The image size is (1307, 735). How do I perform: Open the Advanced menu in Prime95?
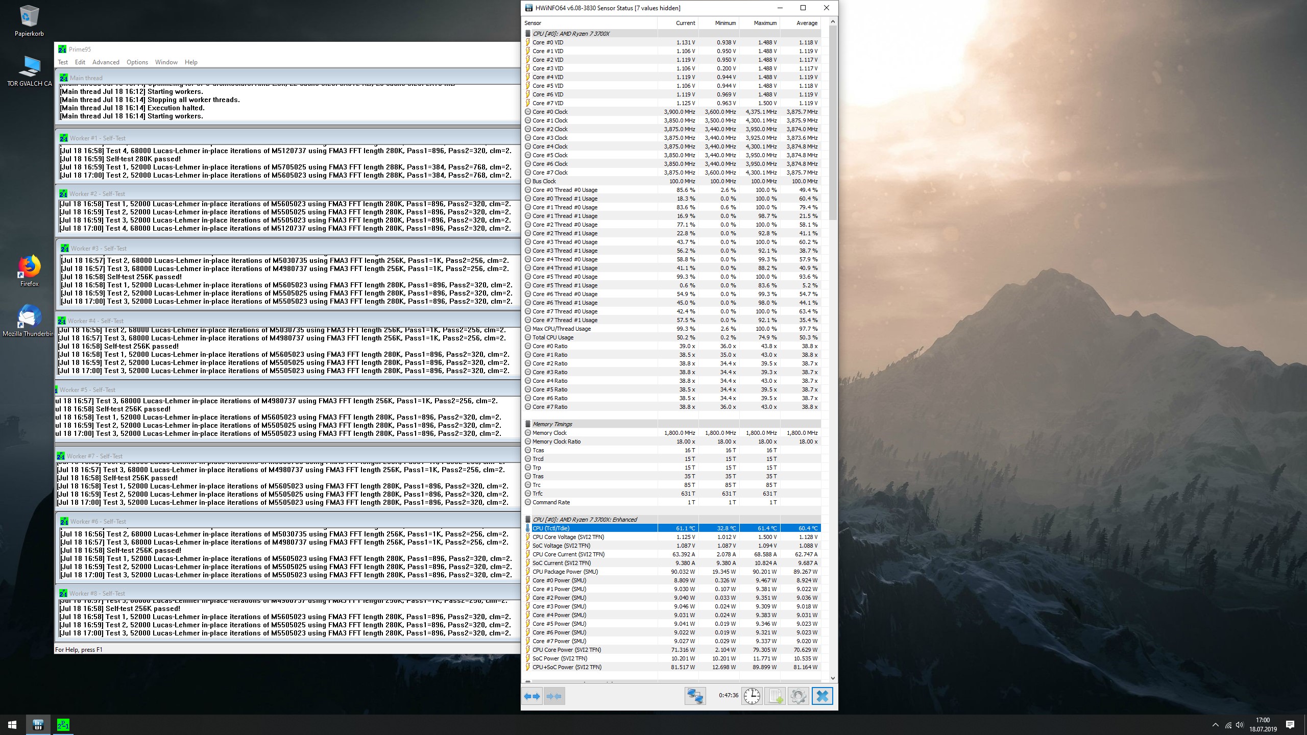tap(106, 62)
